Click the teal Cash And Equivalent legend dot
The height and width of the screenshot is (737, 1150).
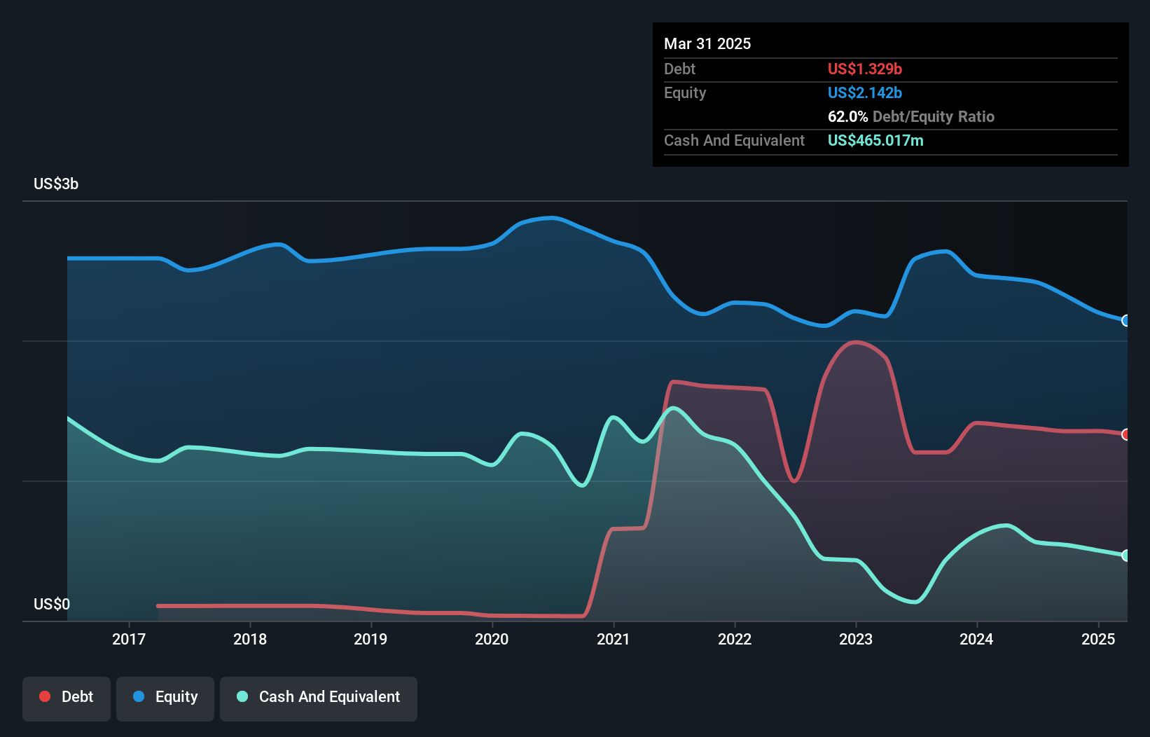pos(242,696)
